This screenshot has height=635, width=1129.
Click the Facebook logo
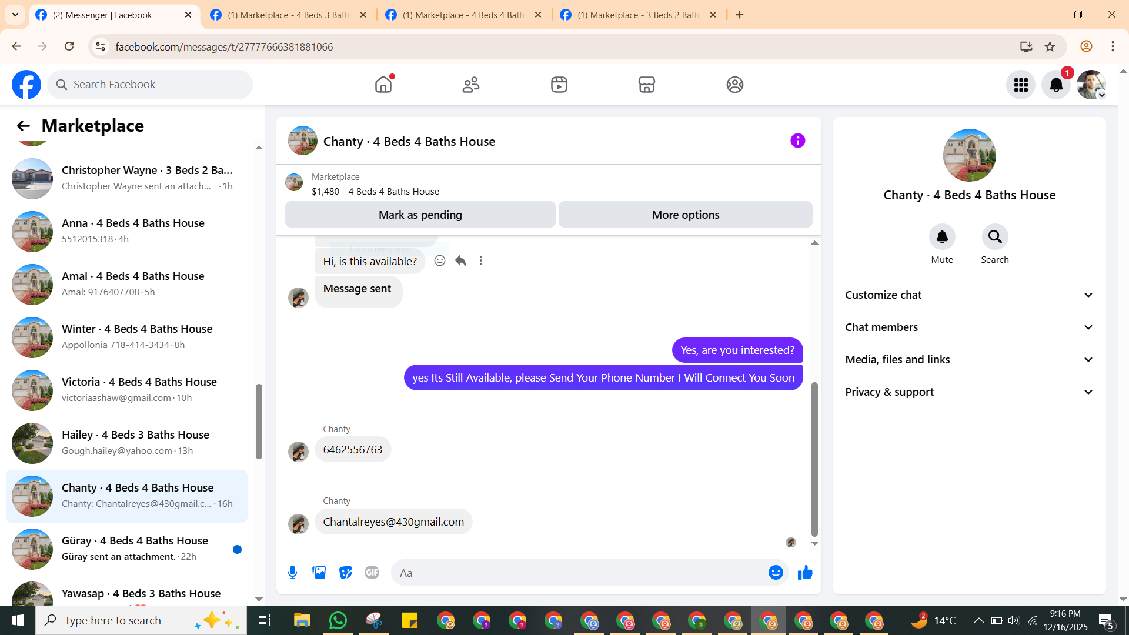coord(26,85)
